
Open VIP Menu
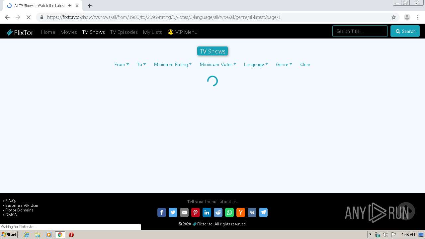pyautogui.click(x=183, y=32)
